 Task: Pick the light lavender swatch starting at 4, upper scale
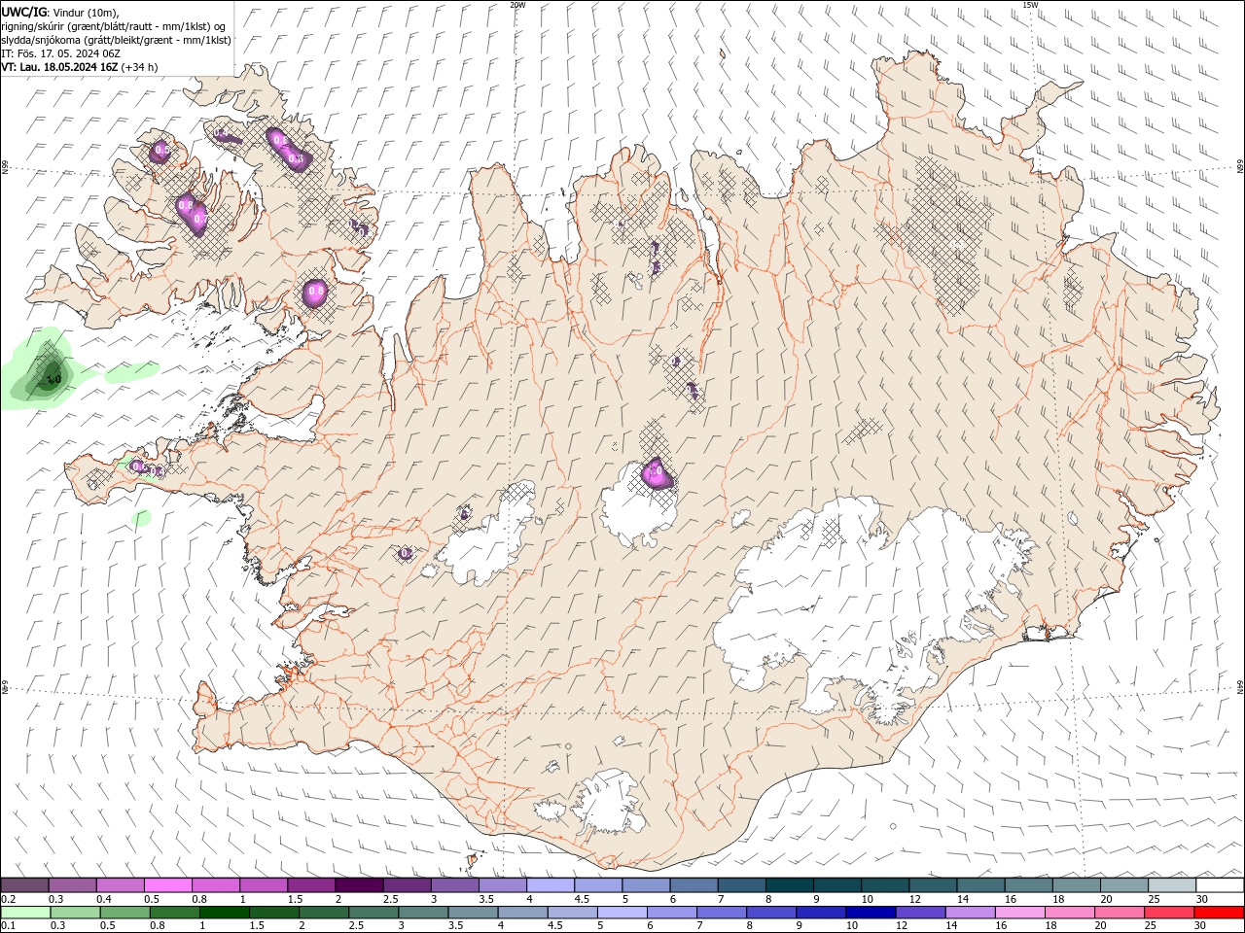(551, 885)
